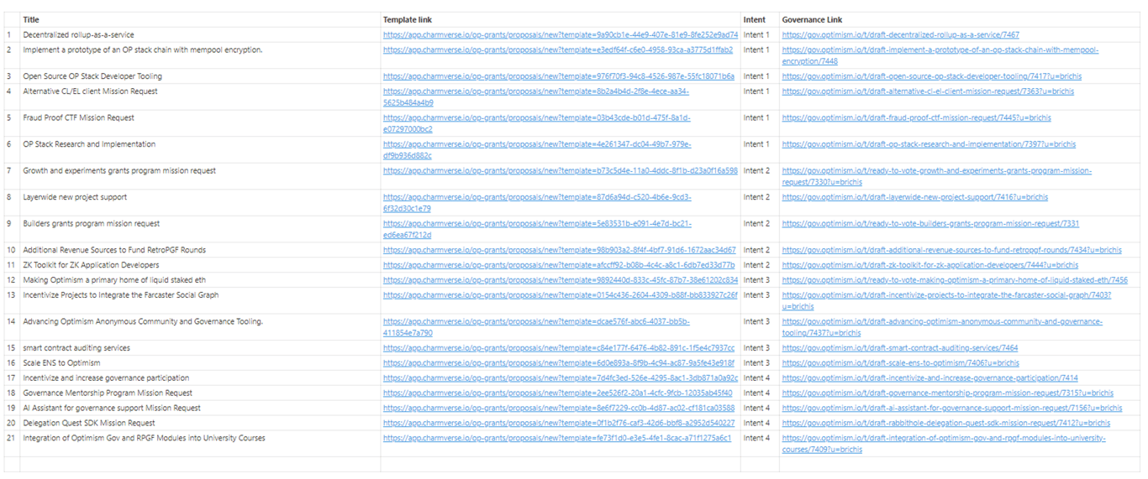Open template link for smart contract auditing services
The image size is (1148, 479).
coord(559,348)
